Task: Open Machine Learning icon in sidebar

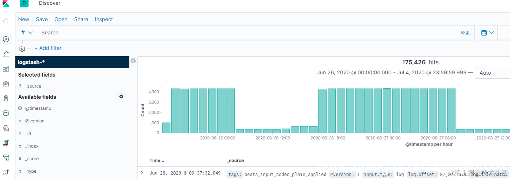Action: pyautogui.click(x=6, y=113)
